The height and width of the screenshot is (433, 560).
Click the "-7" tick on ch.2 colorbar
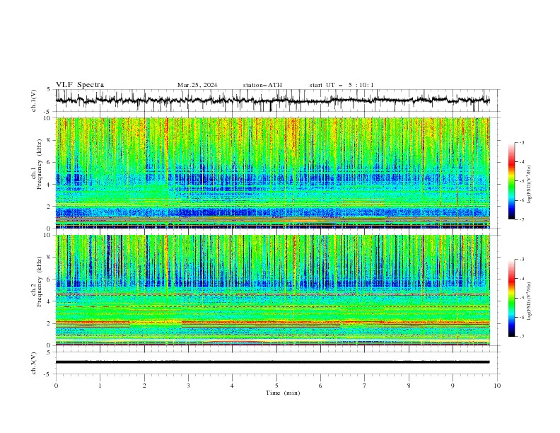[x=521, y=337]
